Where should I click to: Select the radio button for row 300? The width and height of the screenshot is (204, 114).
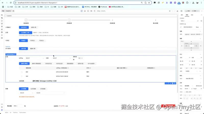[22, 76]
